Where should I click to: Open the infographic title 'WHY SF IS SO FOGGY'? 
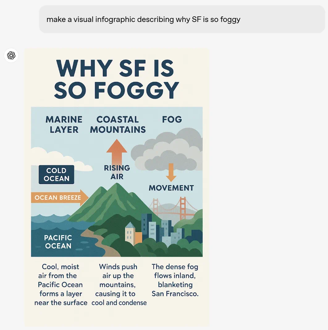tap(116, 79)
